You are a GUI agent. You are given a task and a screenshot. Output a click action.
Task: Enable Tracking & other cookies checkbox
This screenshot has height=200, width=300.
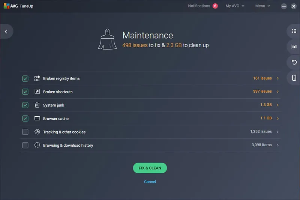pyautogui.click(x=25, y=132)
